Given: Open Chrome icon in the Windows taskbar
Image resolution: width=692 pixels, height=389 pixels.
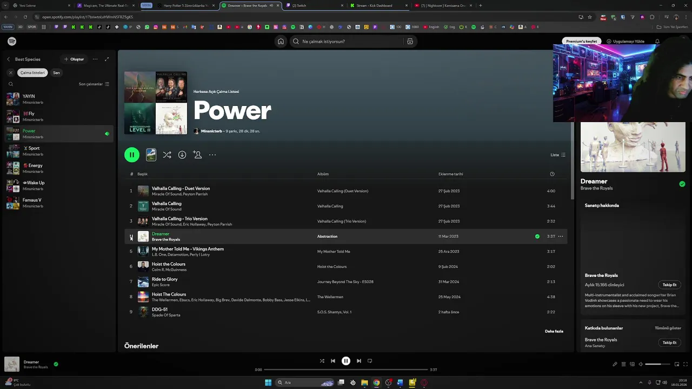Looking at the screenshot, I should click(x=376, y=383).
